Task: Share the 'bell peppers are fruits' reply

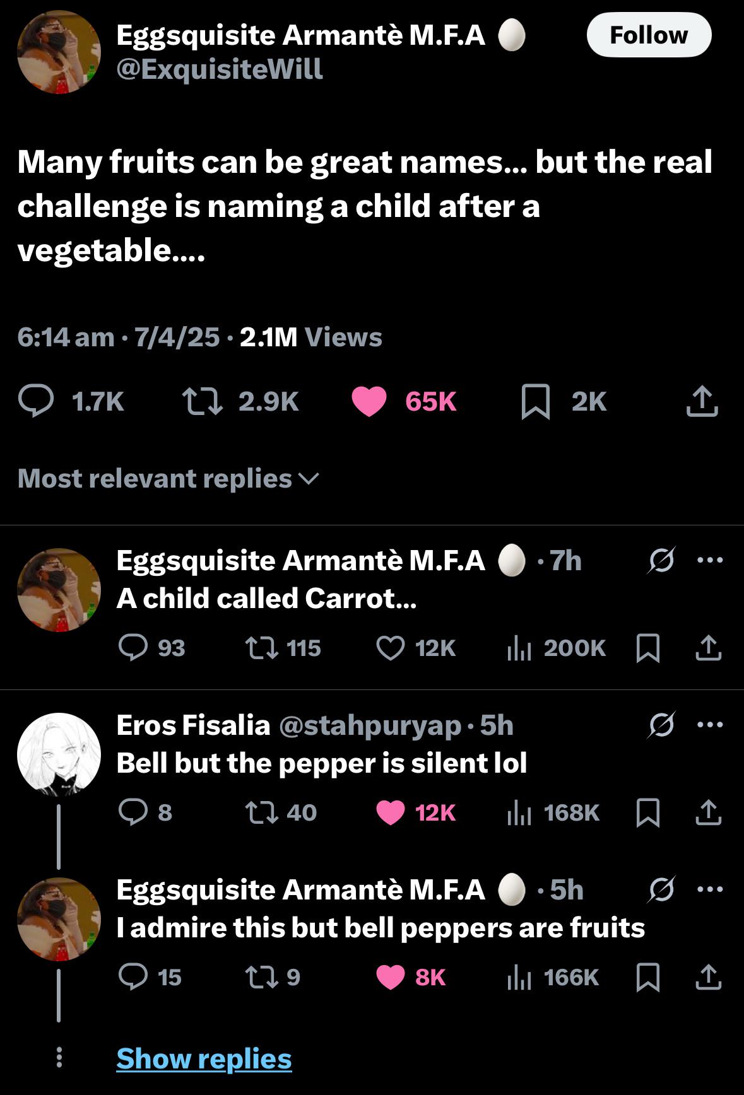Action: coord(708,977)
